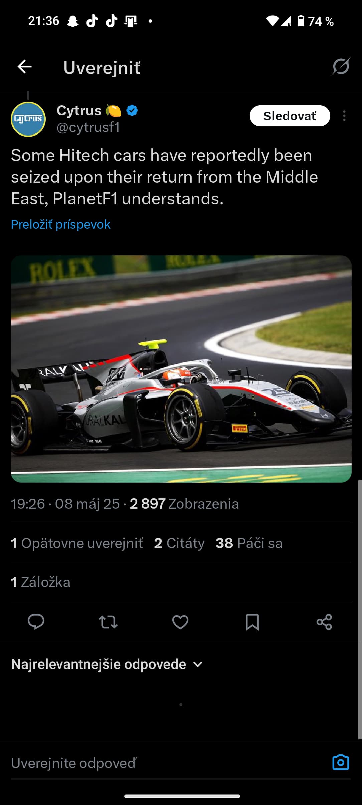View the 1 Opätovne uverejniť list
Screen dimensions: 362x805
[77, 543]
